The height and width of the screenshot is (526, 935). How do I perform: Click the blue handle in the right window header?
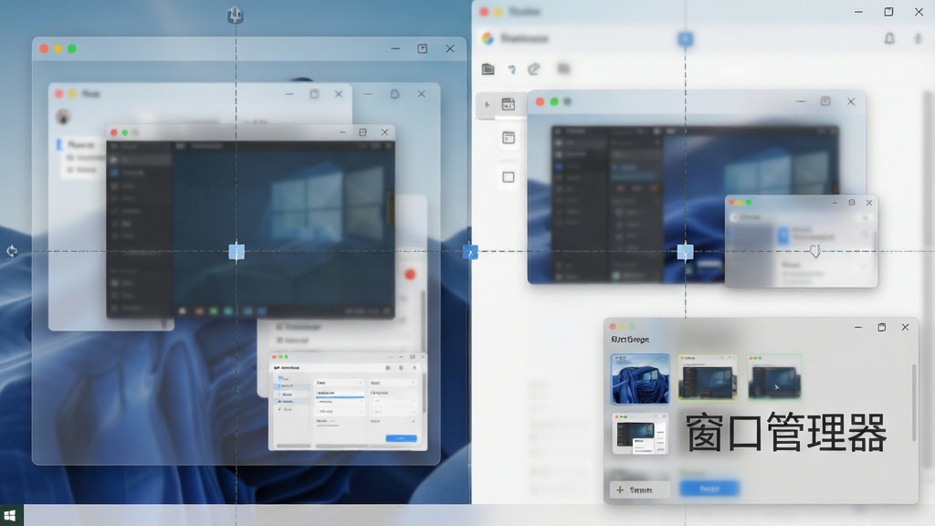(685, 38)
